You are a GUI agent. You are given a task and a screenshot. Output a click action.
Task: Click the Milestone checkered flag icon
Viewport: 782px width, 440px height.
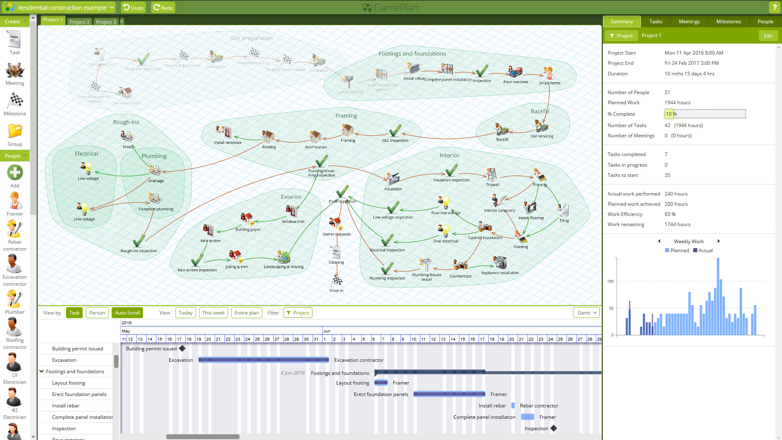[x=15, y=101]
